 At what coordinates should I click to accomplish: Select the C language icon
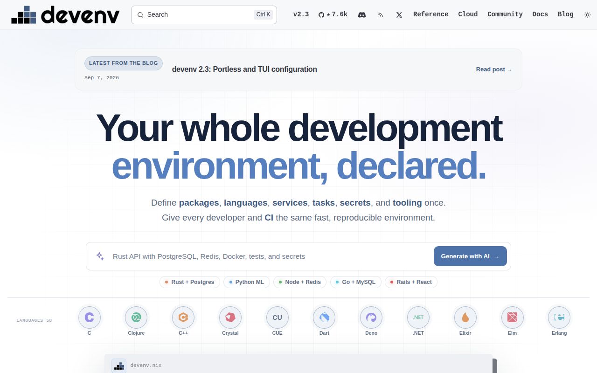pos(89,318)
